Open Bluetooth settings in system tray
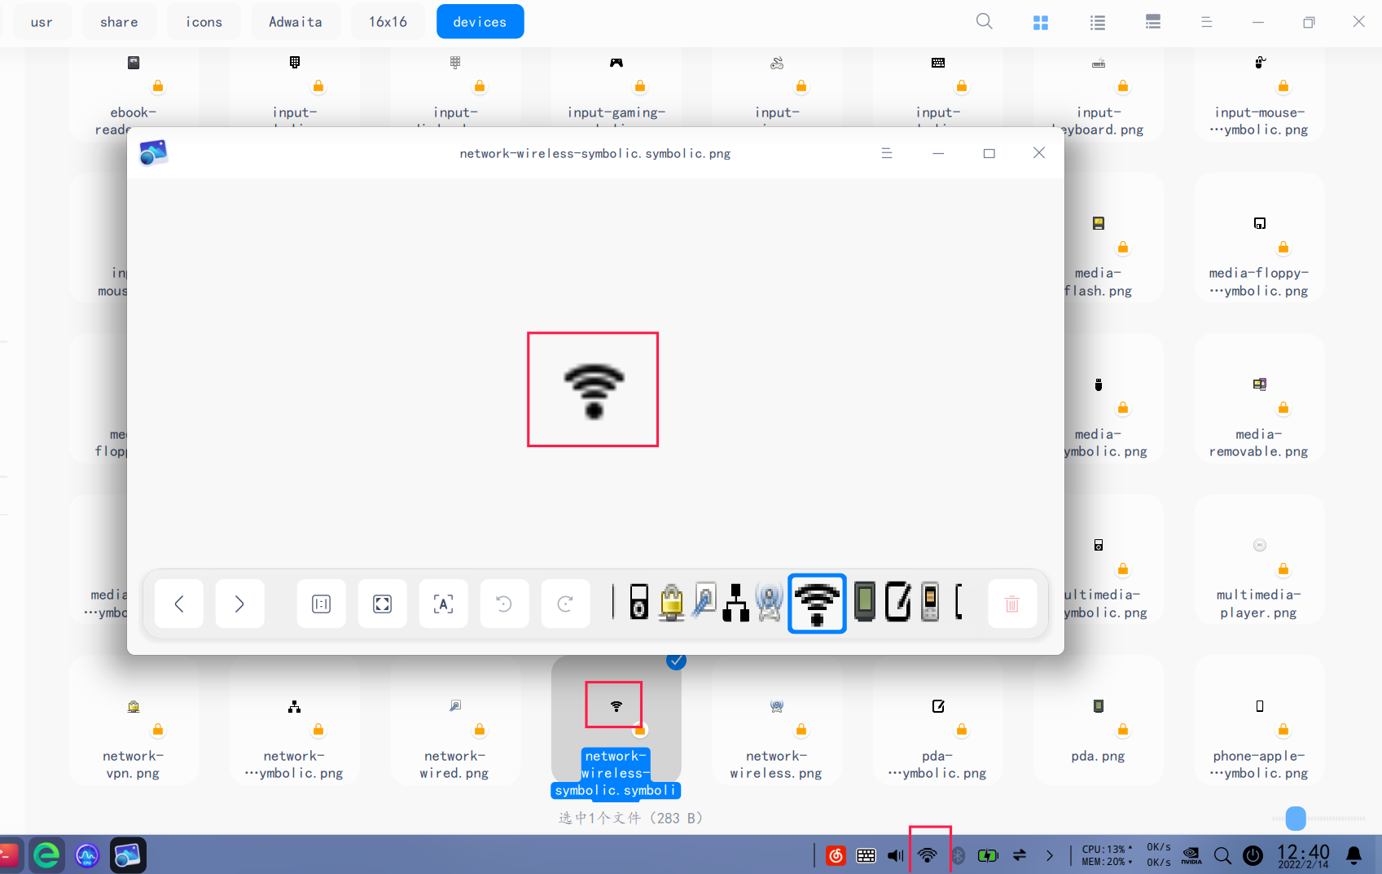Image resolution: width=1382 pixels, height=874 pixels. pos(958,855)
